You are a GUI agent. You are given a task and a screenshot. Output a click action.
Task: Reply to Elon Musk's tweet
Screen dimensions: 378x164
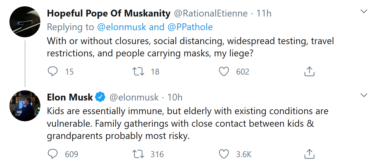point(53,154)
